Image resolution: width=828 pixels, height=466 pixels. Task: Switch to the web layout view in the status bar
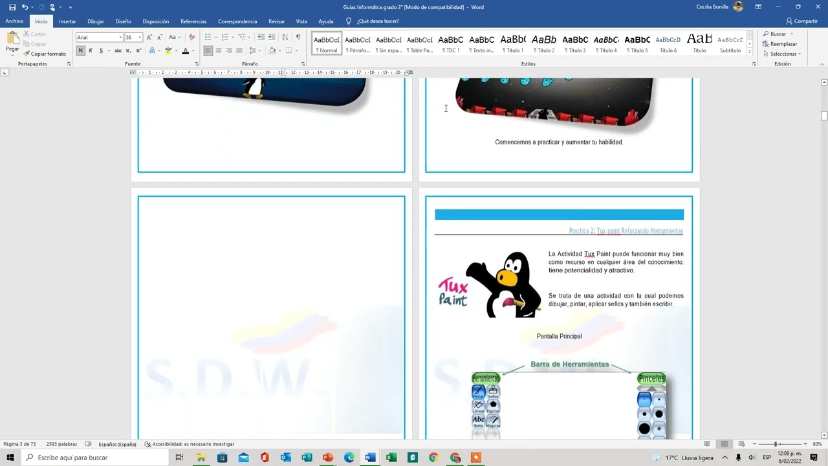741,444
